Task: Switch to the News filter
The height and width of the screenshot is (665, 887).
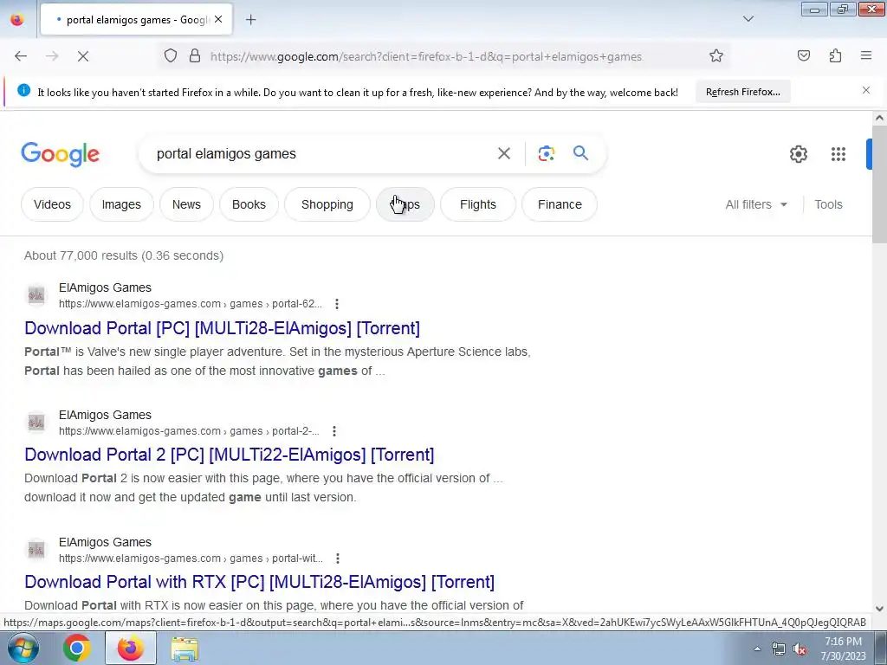Action: (x=186, y=204)
